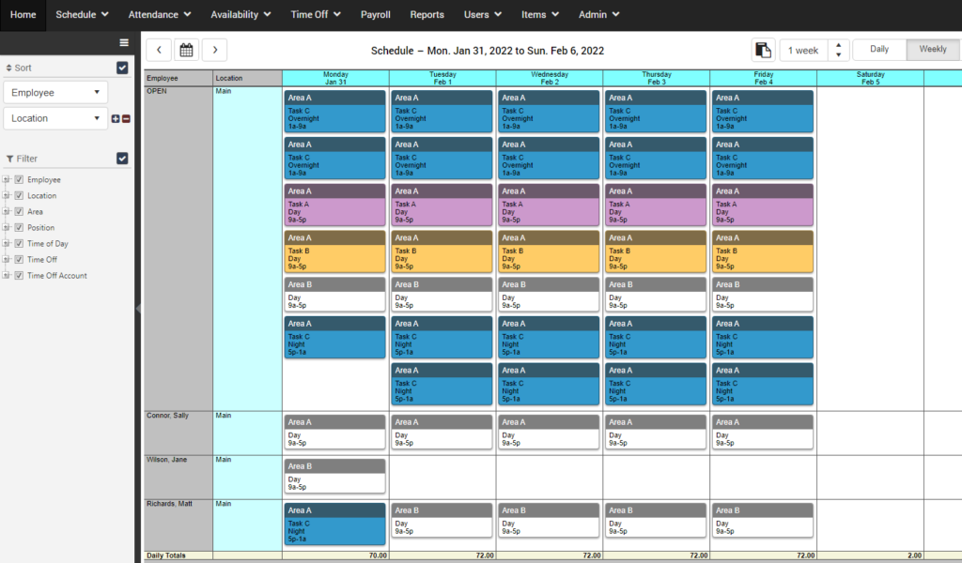Expand the Time Off Account tree node

point(7,276)
